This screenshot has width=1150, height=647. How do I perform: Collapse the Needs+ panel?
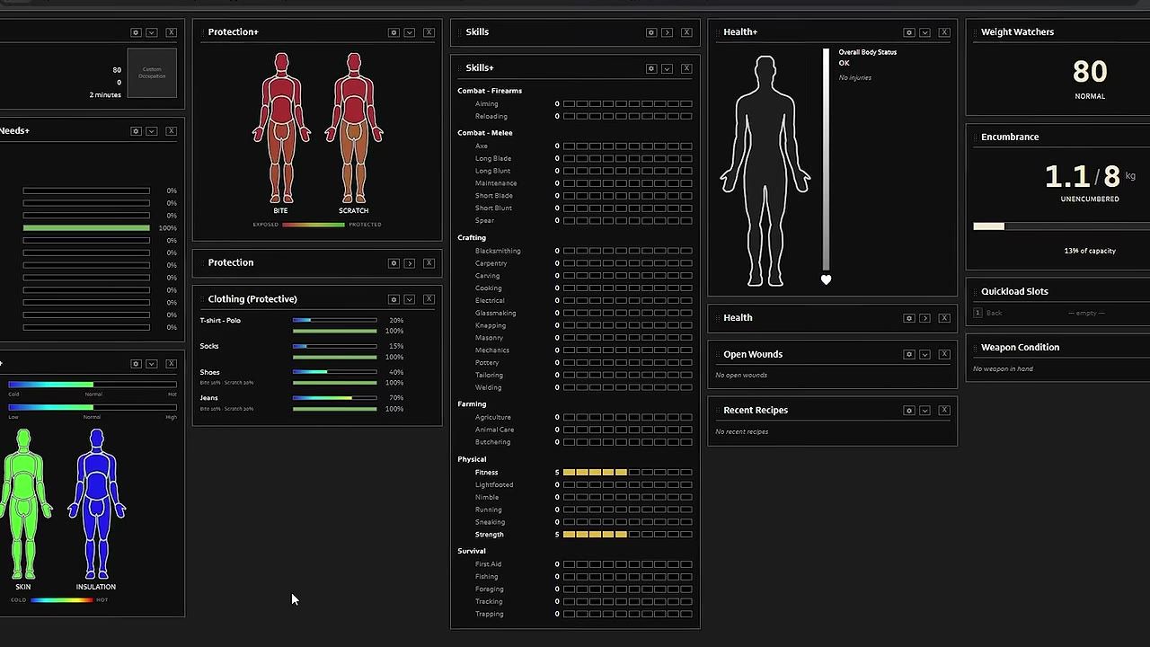click(x=152, y=131)
